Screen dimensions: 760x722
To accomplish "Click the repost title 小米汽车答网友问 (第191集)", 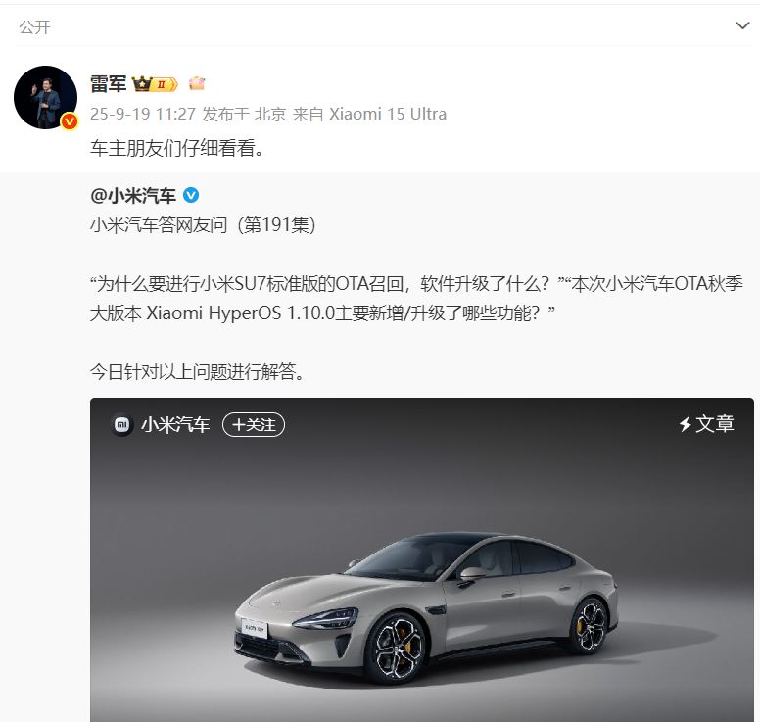I will pyautogui.click(x=203, y=225).
